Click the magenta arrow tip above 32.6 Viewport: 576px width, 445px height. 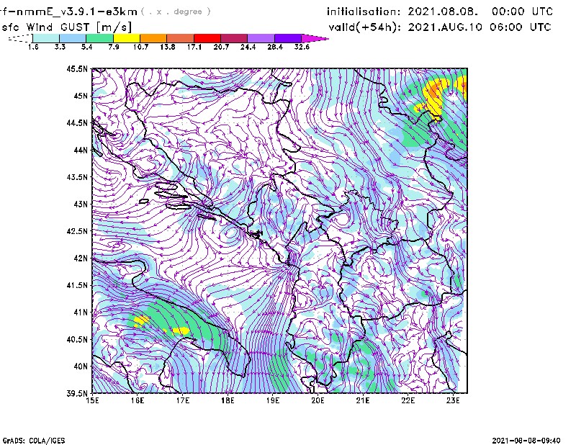pyautogui.click(x=315, y=38)
